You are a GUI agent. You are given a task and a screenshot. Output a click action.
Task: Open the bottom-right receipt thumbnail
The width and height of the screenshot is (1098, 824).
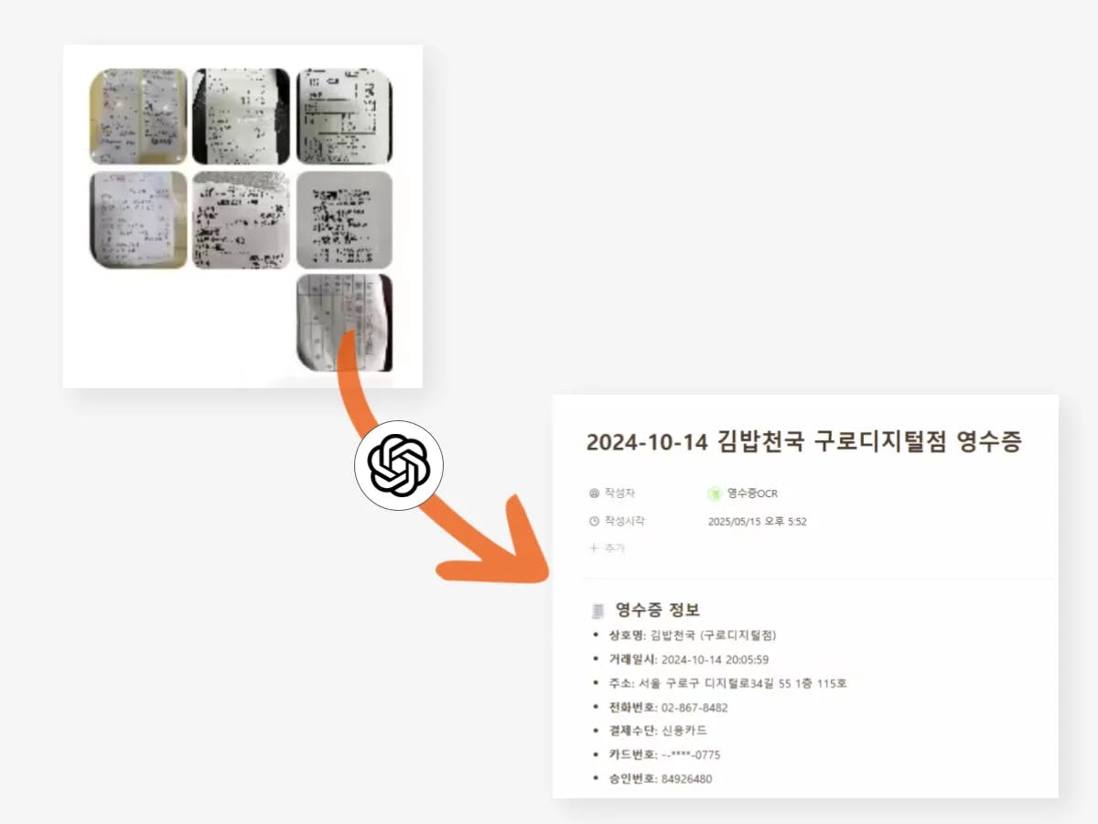pos(345,323)
